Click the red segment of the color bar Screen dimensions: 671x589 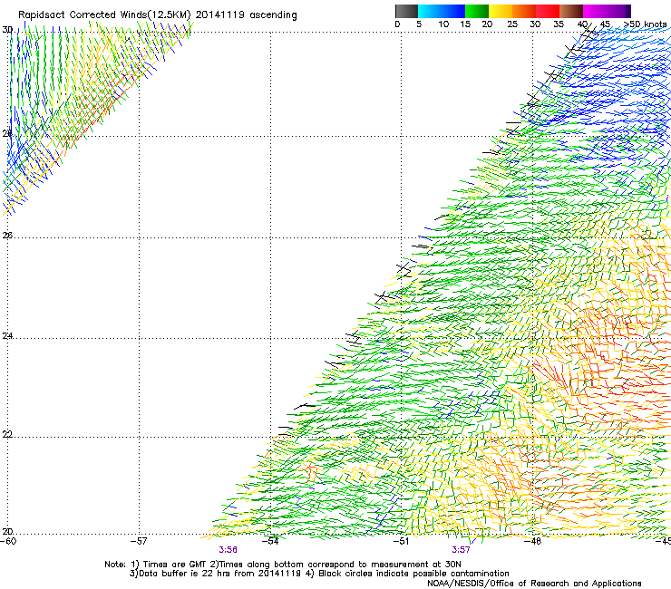pos(548,11)
